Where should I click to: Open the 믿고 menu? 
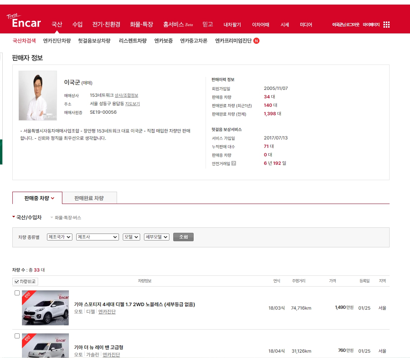pos(208,25)
